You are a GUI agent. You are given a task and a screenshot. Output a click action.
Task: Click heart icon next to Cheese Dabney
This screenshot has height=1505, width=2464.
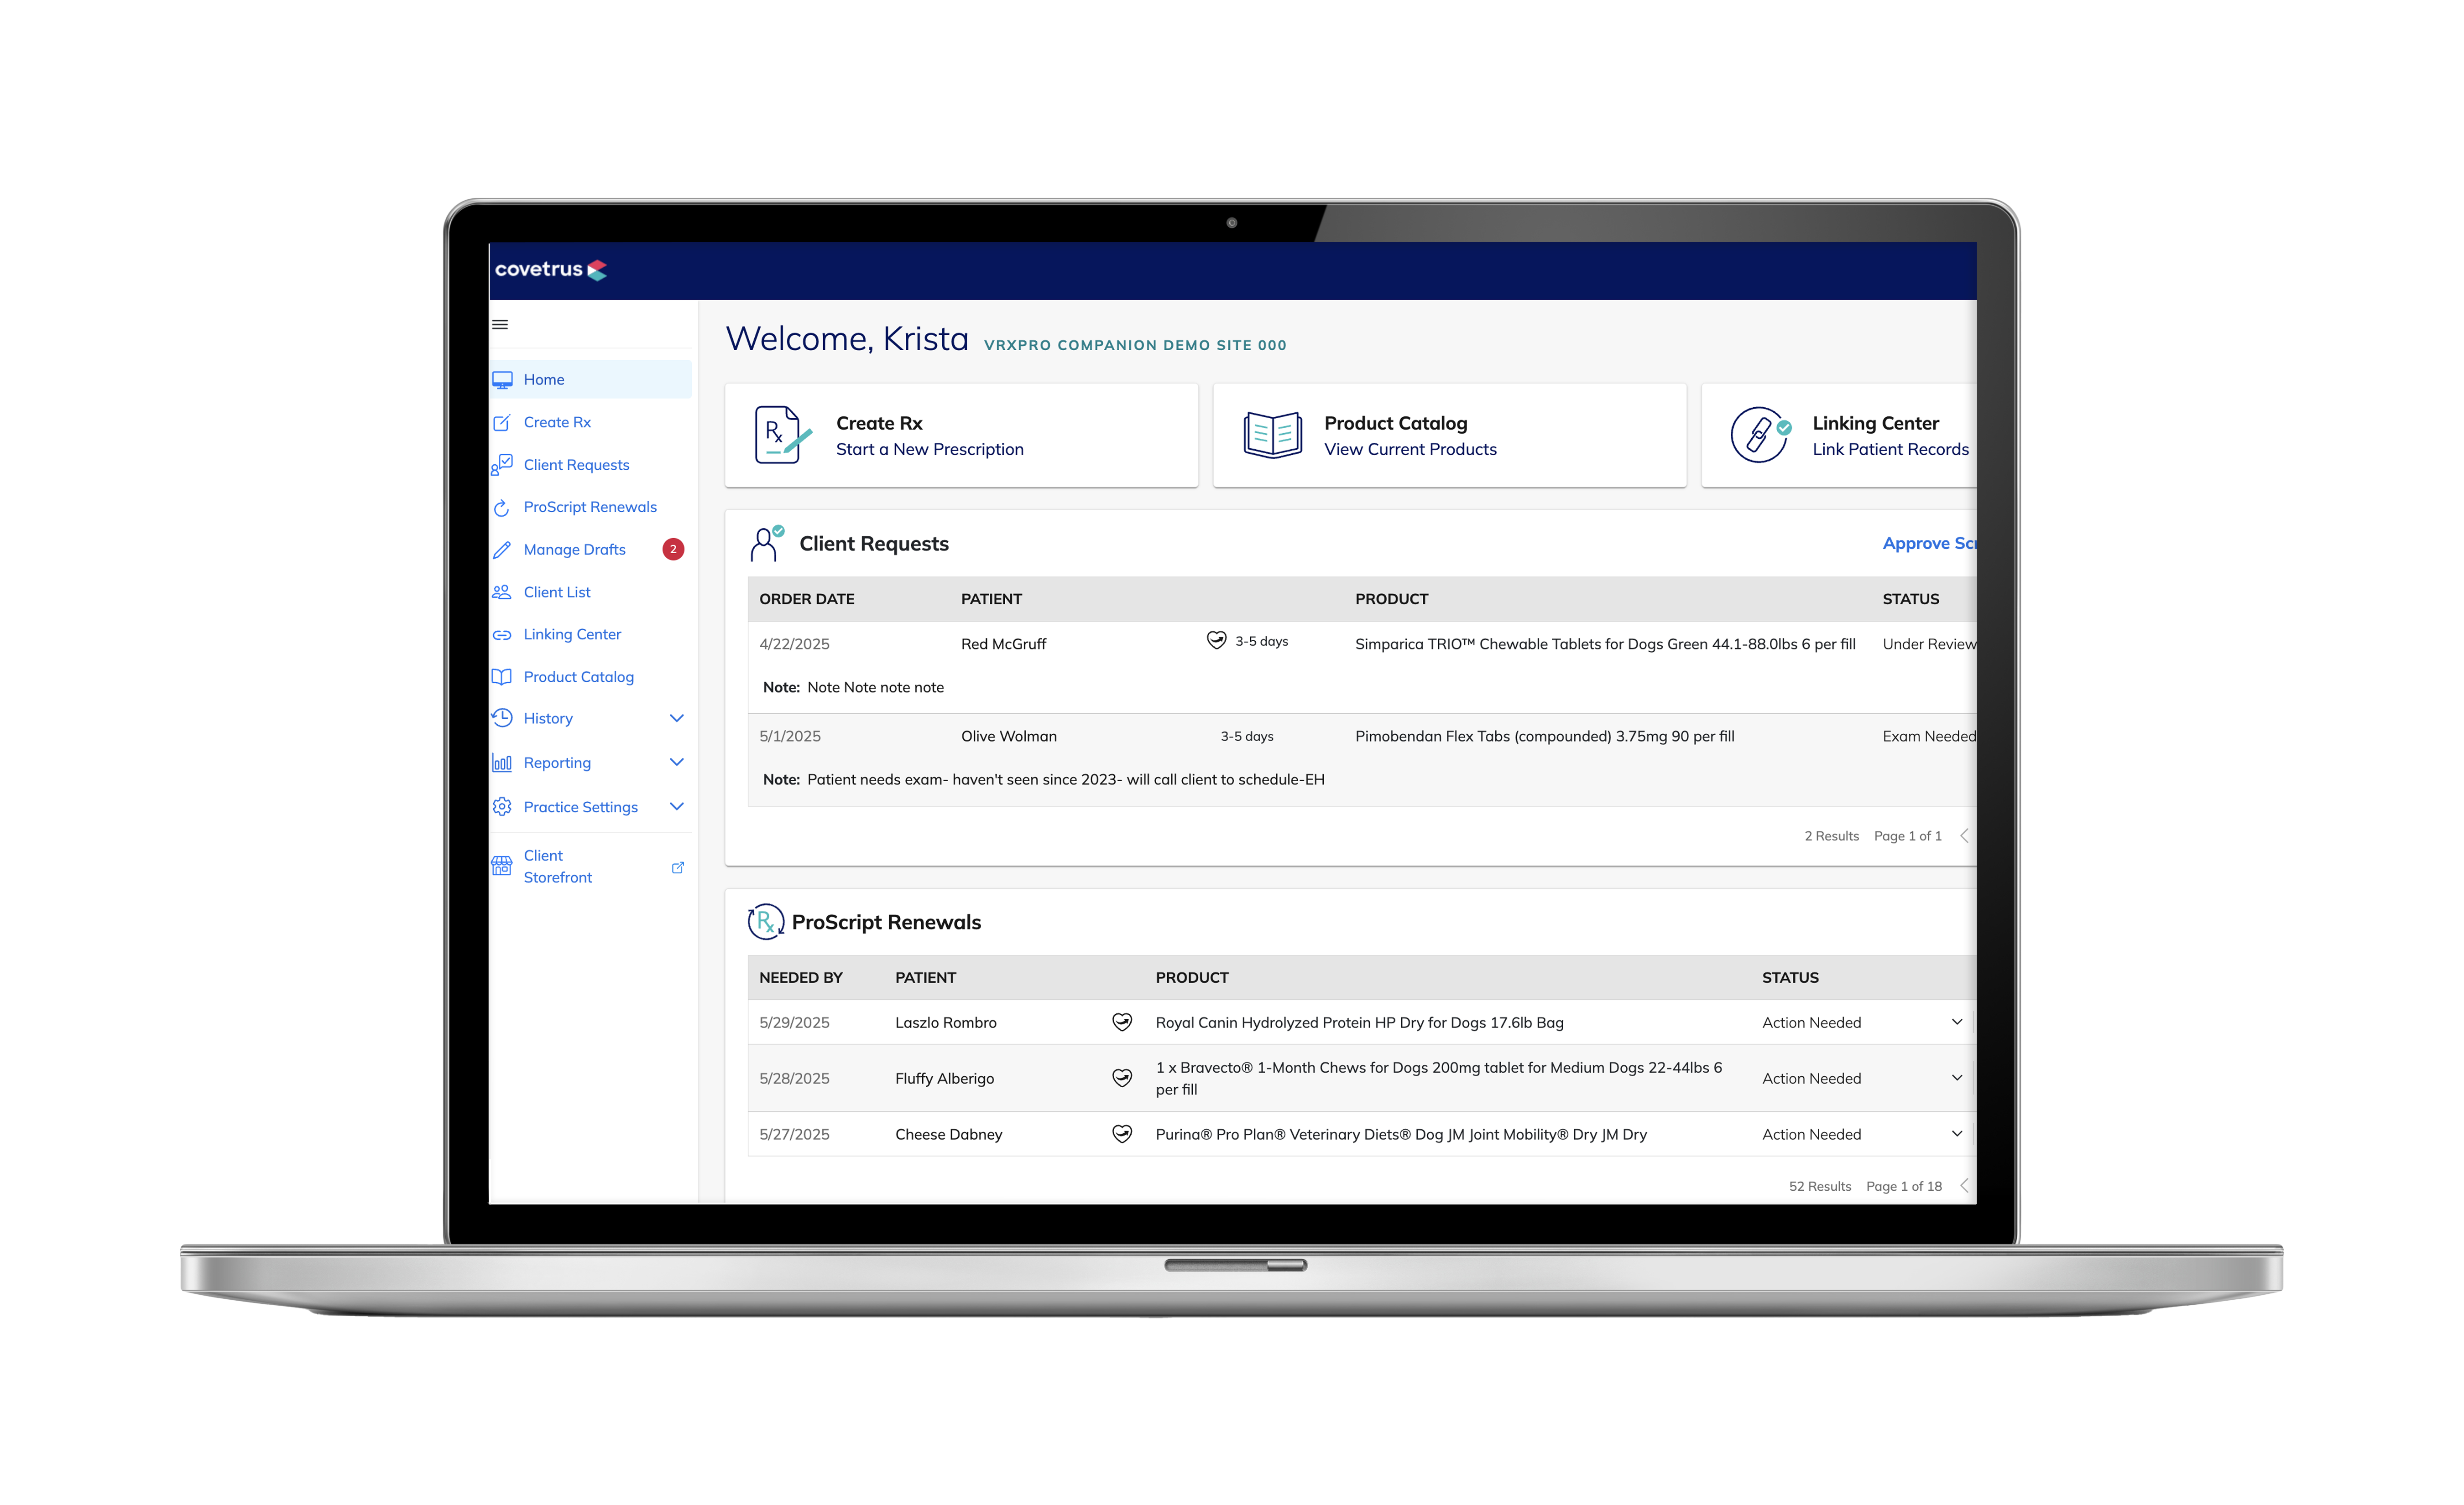[1122, 1134]
